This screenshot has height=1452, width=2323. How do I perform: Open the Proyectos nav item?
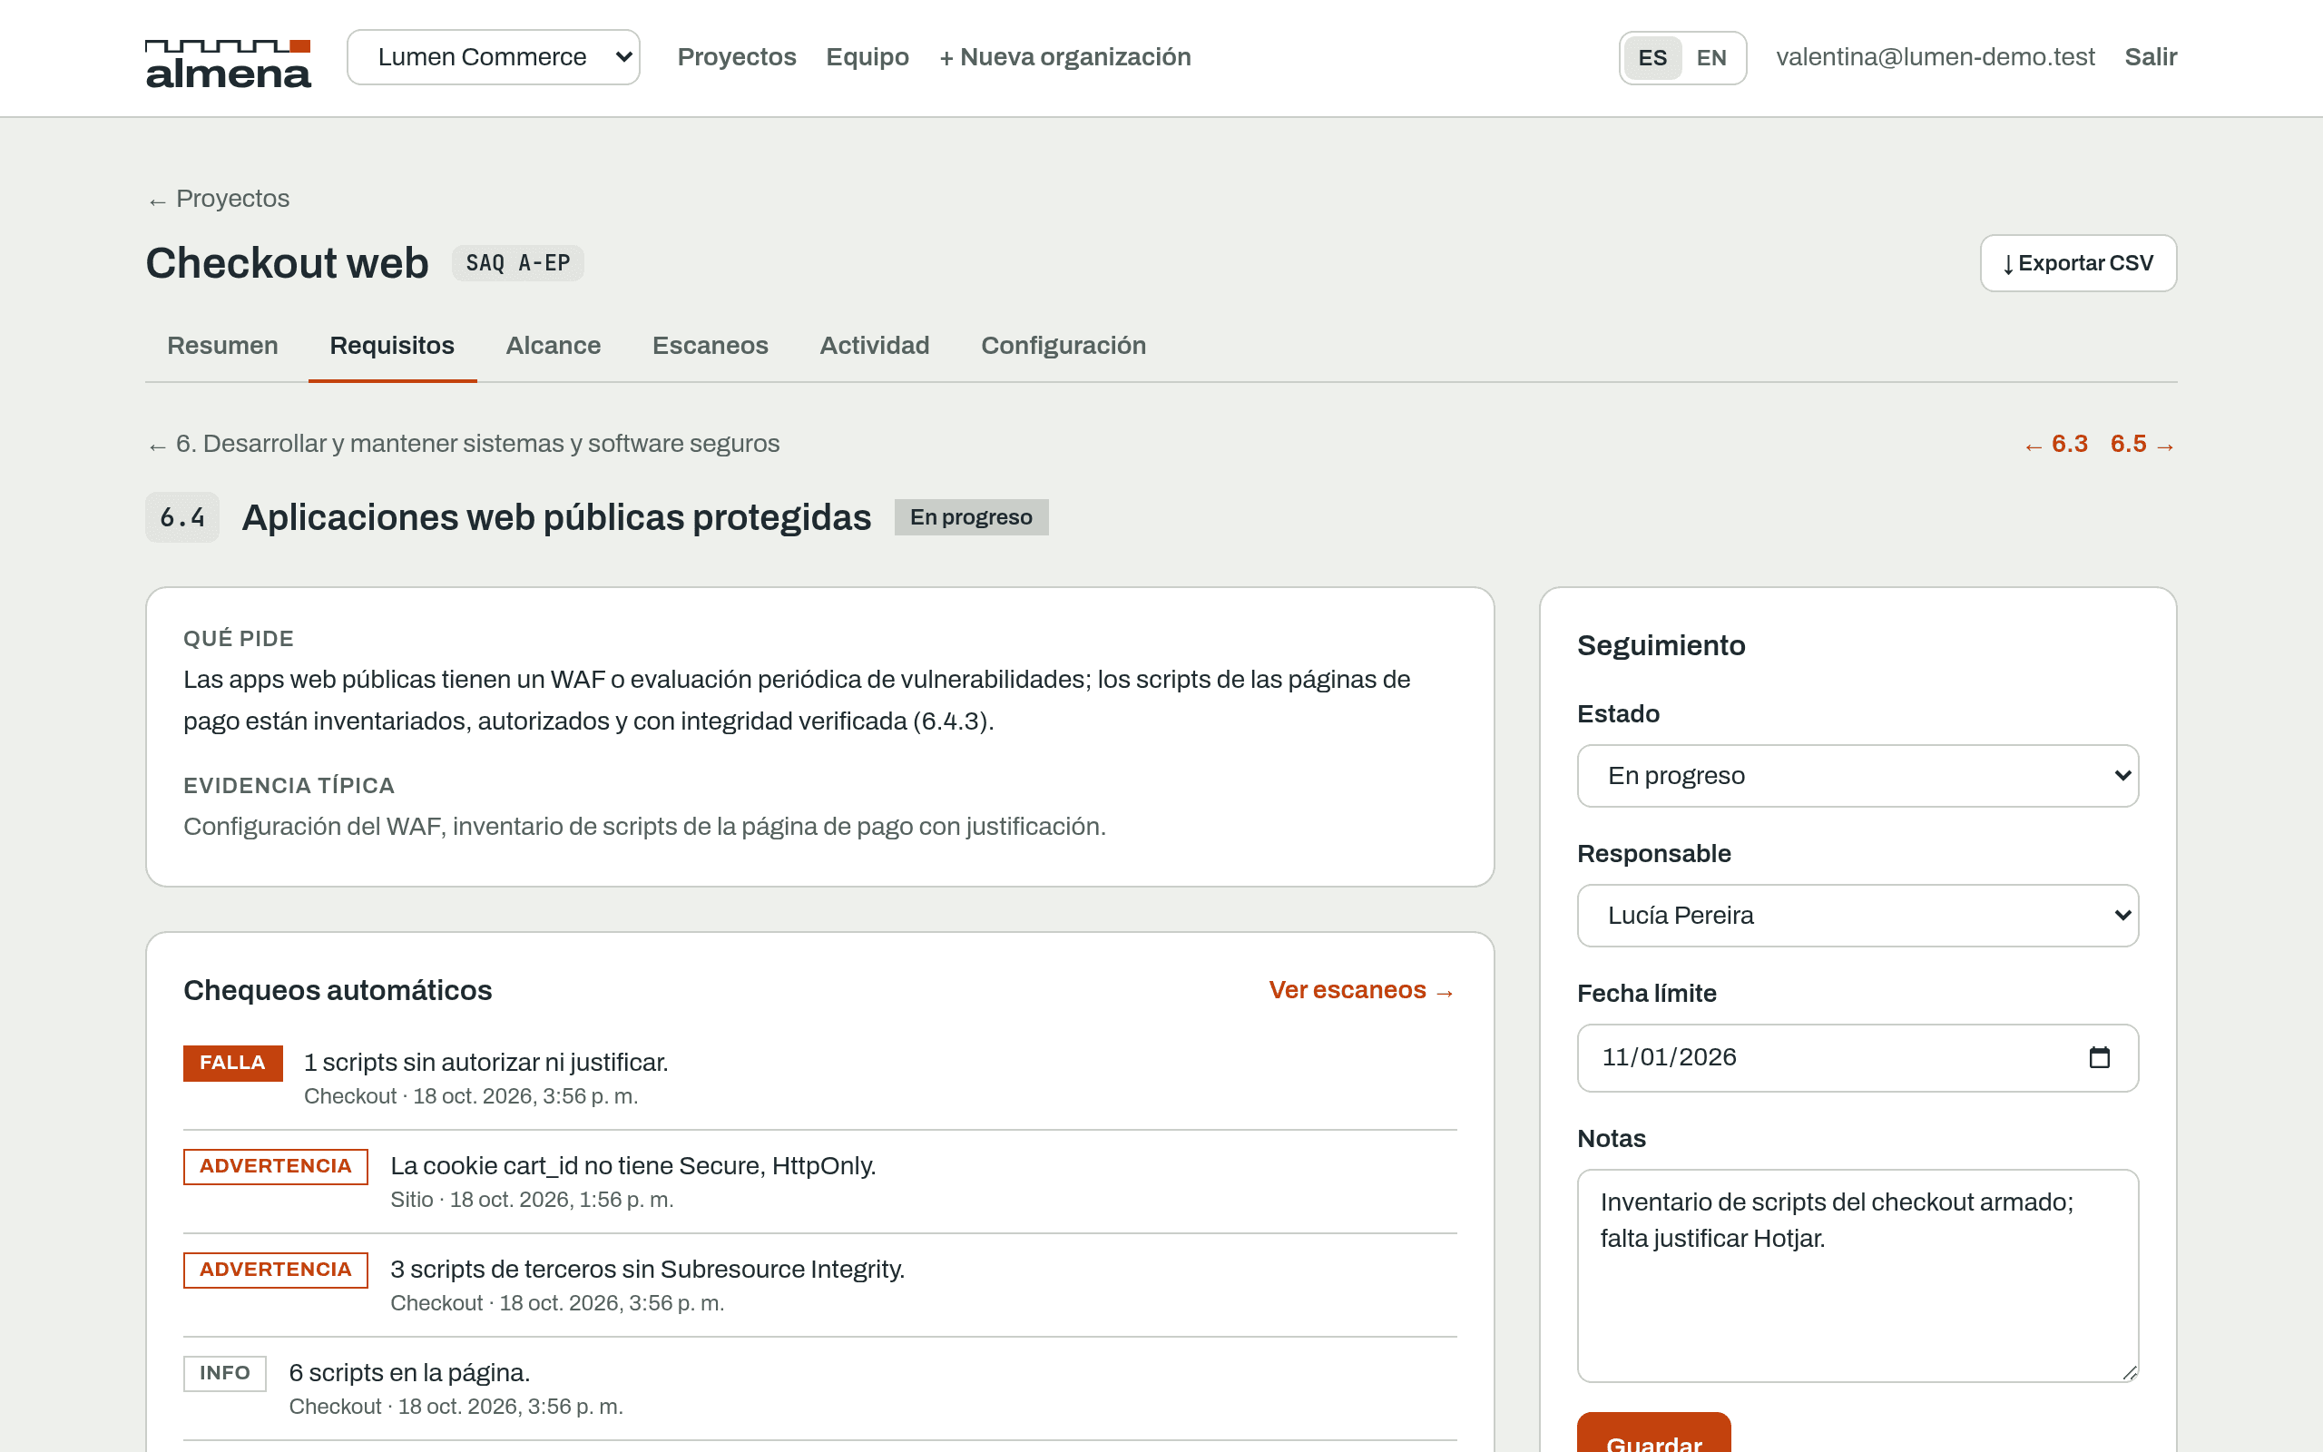[x=736, y=57]
